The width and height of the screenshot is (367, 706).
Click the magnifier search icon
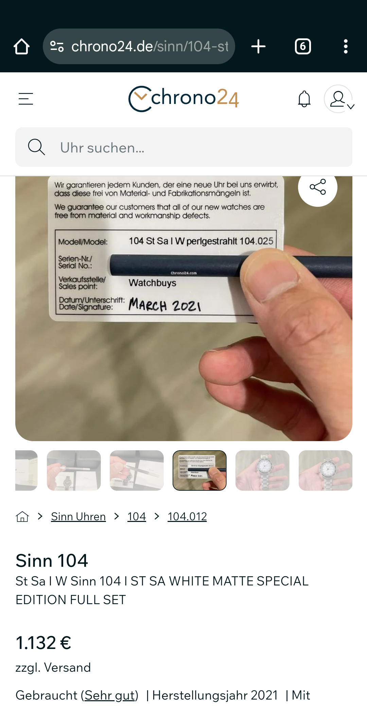pyautogui.click(x=36, y=147)
